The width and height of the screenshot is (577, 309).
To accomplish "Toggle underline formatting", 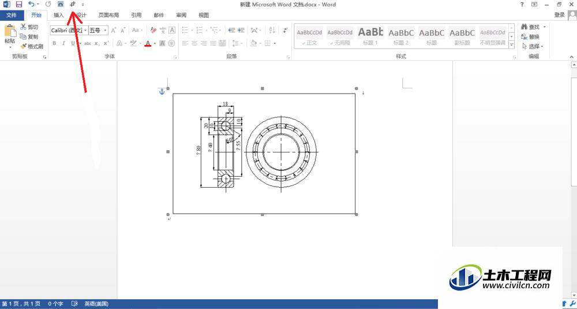I will pos(73,43).
